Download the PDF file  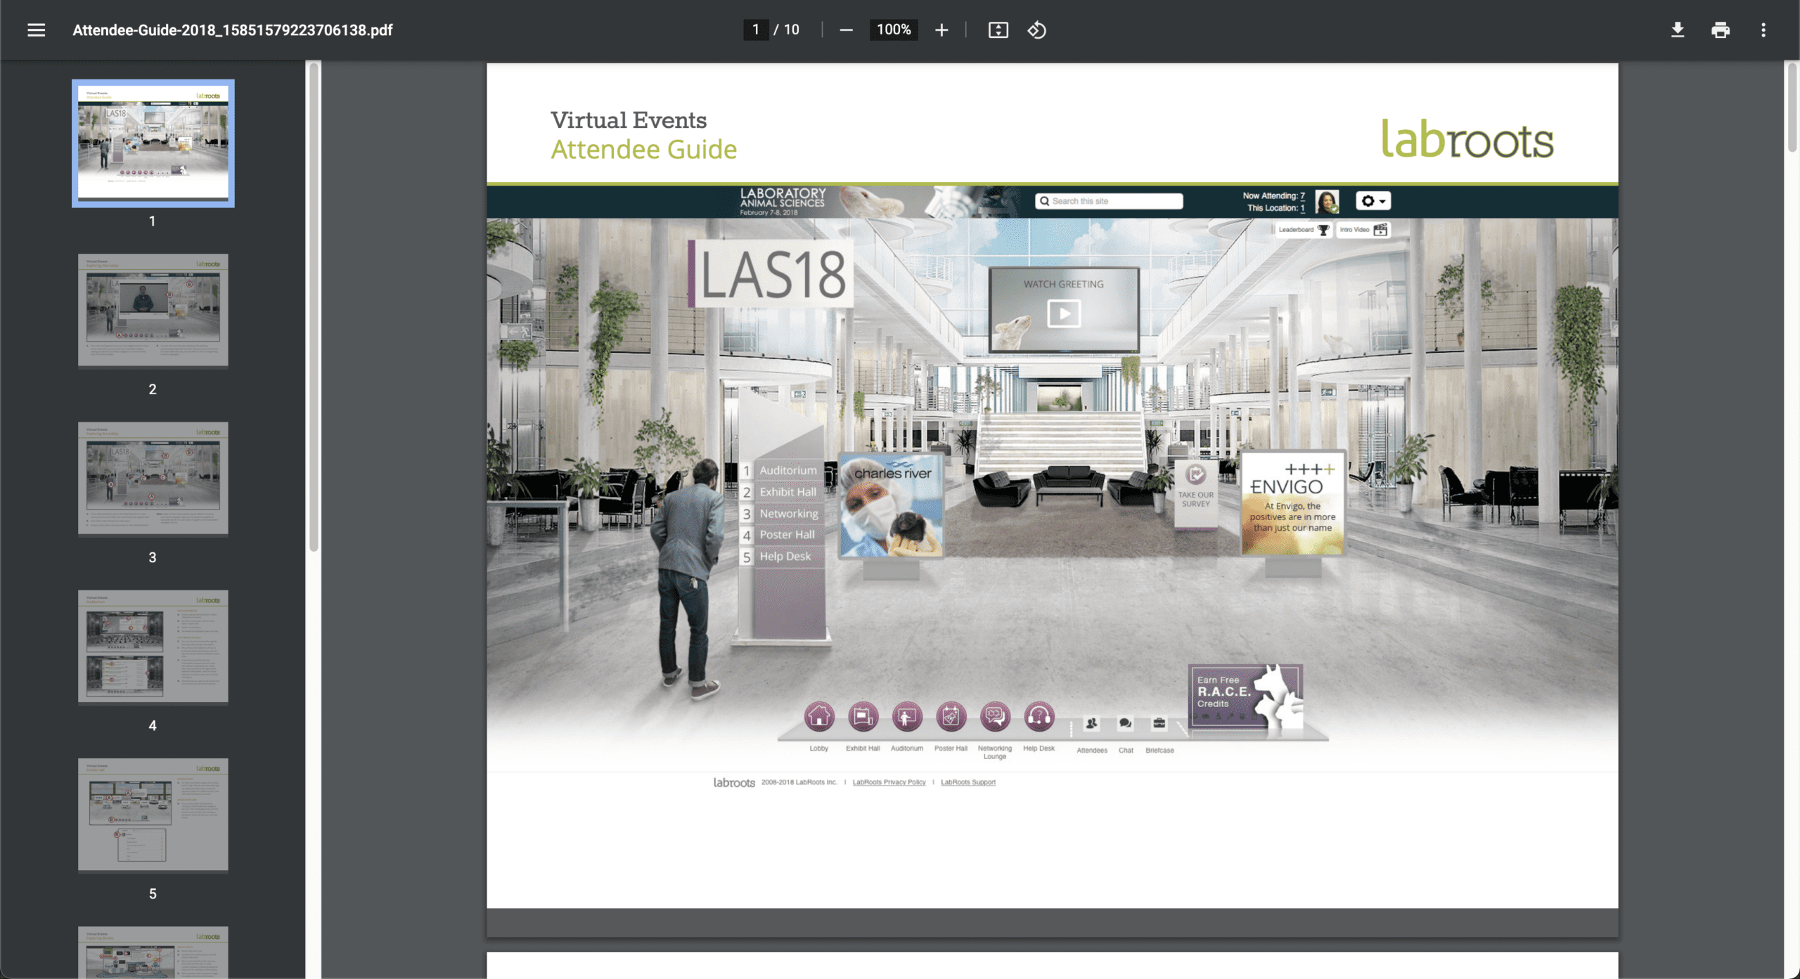pos(1678,30)
